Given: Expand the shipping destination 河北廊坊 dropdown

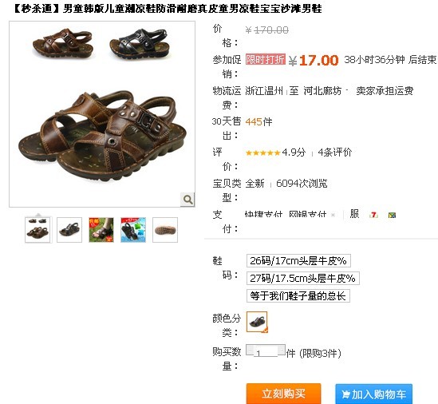Looking at the screenshot, I should tap(347, 90).
